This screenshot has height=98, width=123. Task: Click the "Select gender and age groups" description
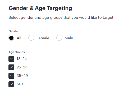coord(61,17)
